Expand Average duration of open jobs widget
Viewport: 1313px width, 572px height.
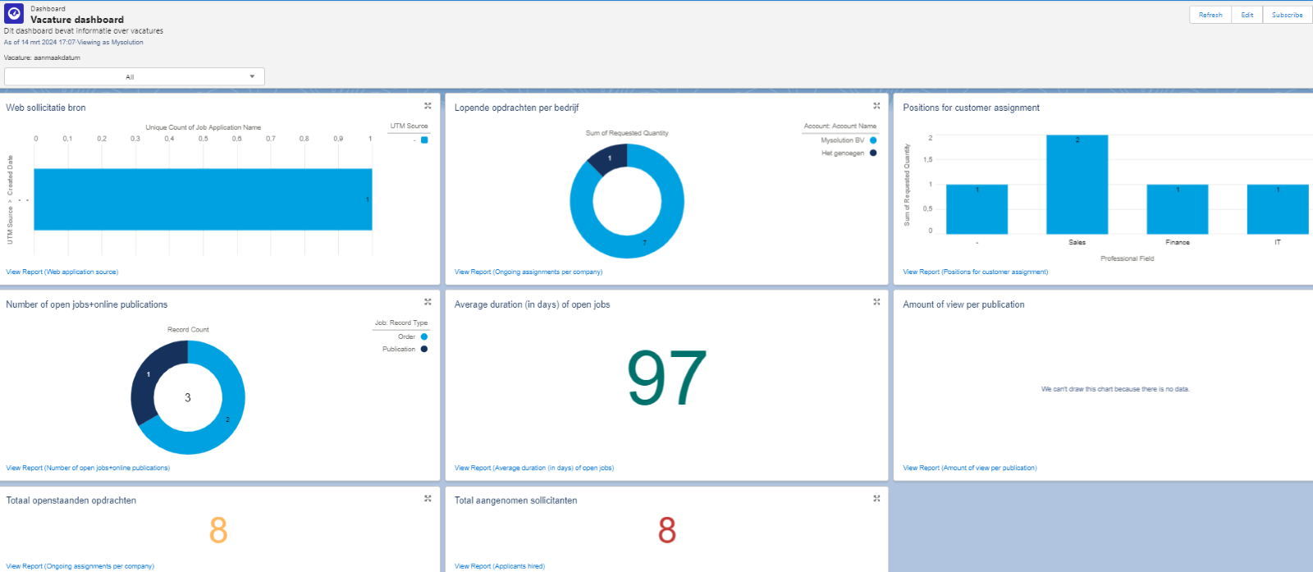click(876, 302)
